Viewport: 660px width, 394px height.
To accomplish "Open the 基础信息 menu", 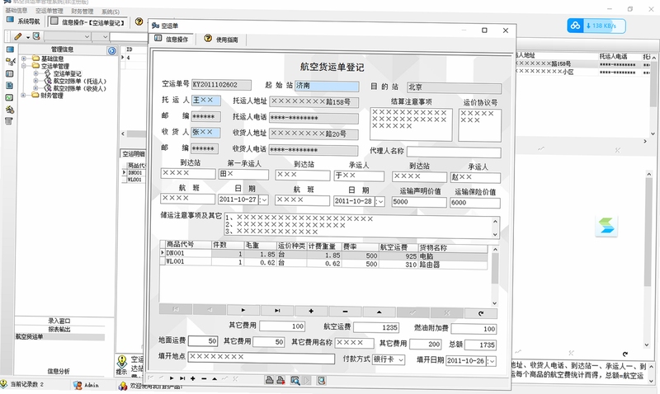I will (16, 11).
